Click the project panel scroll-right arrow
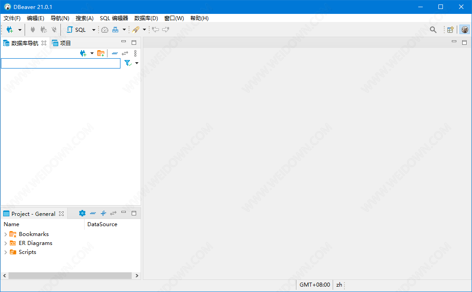 click(137, 276)
